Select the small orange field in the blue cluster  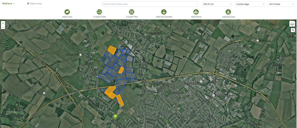[x=121, y=70]
